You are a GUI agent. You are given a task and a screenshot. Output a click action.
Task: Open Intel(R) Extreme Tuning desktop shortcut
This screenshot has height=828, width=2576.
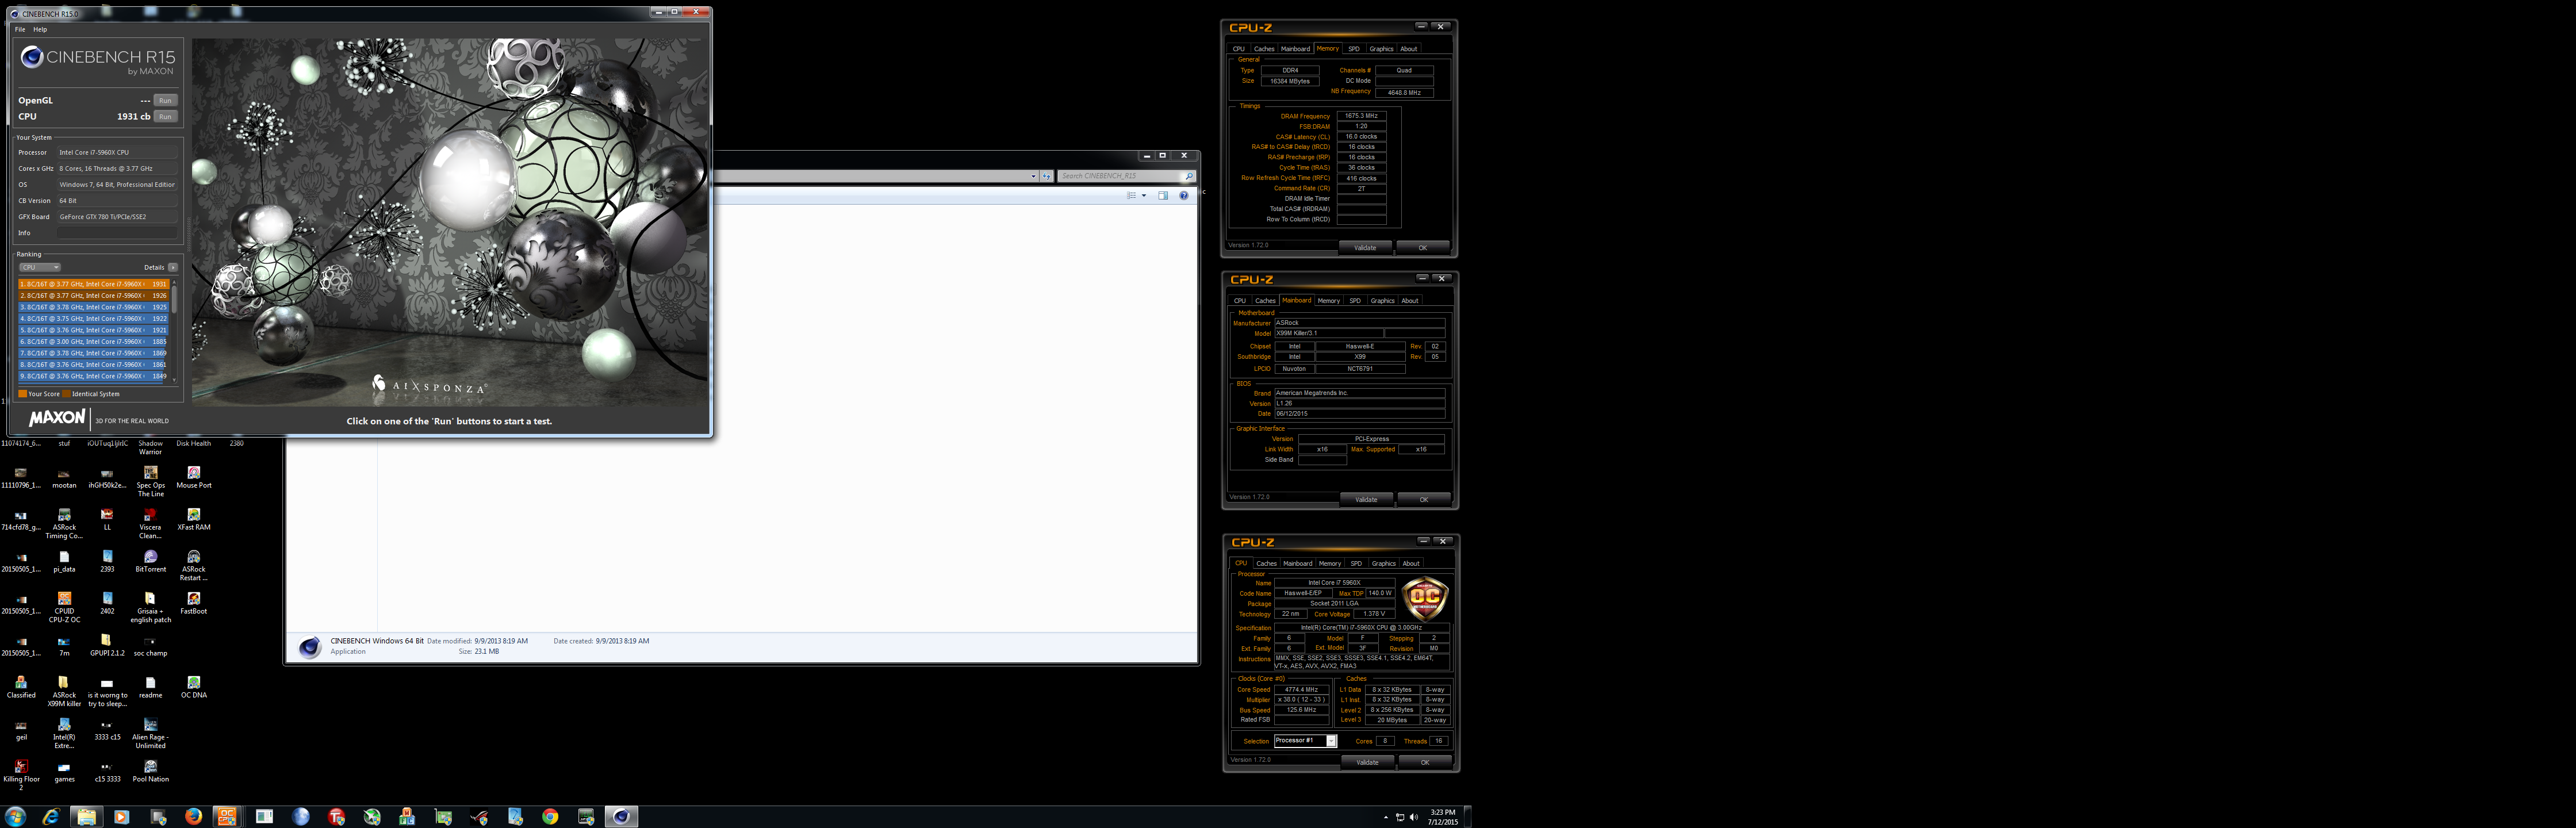(64, 733)
